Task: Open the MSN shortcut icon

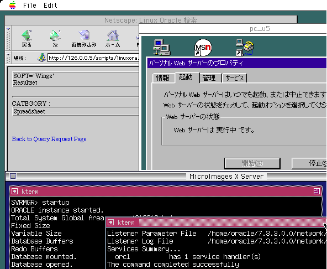Action: click(203, 48)
